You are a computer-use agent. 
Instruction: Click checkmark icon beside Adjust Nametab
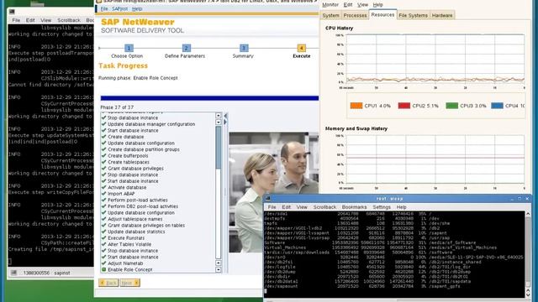tap(104, 263)
